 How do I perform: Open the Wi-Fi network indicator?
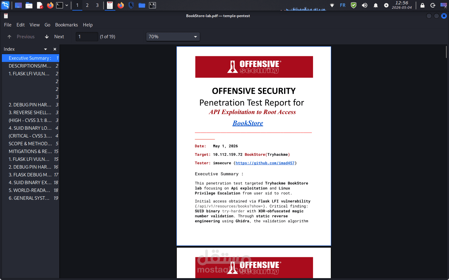332,5
